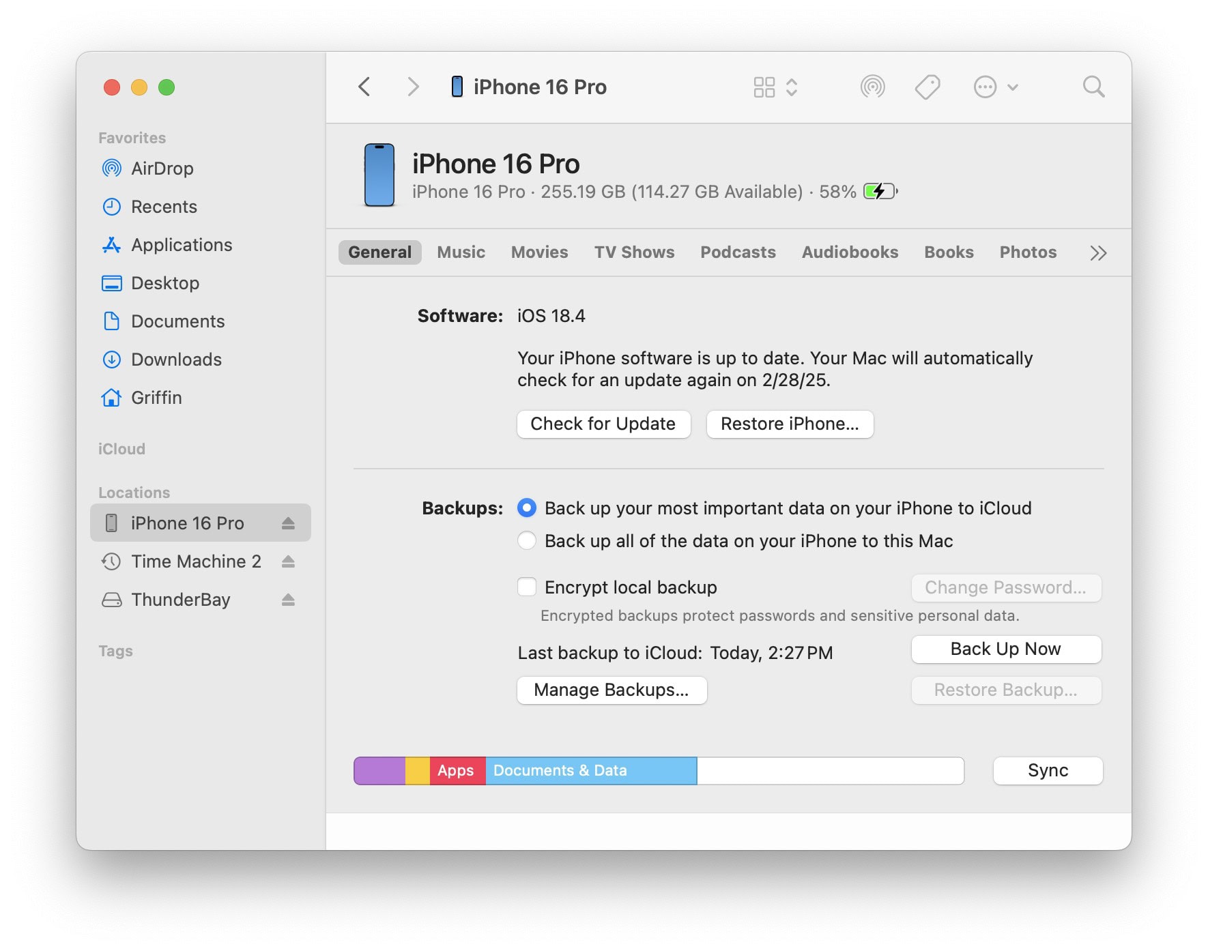Expand the hidden tabs double chevron

click(1097, 253)
